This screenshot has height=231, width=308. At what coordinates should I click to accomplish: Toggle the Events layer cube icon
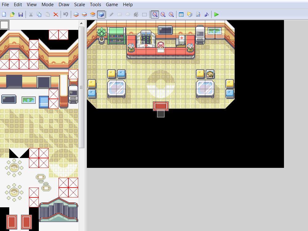pyautogui.click(x=101, y=14)
